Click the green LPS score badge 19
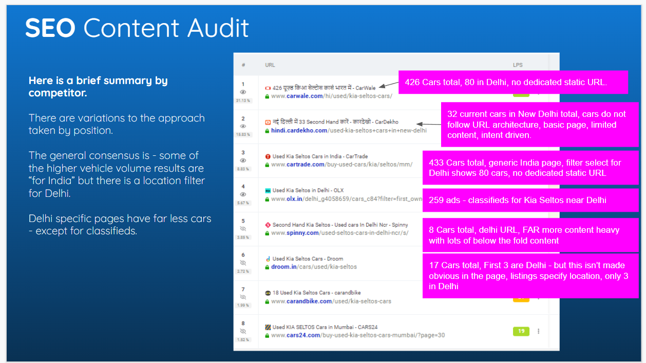This screenshot has width=646, height=363. [x=521, y=331]
